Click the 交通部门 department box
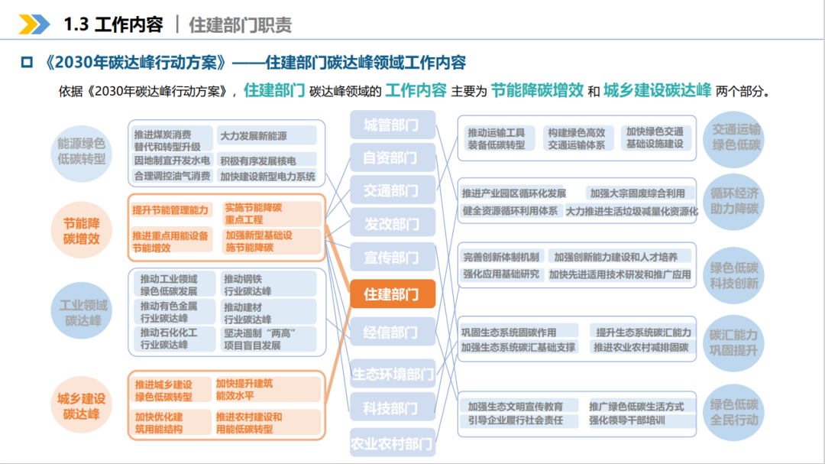Viewport: 825px width, 464px height. tap(391, 191)
